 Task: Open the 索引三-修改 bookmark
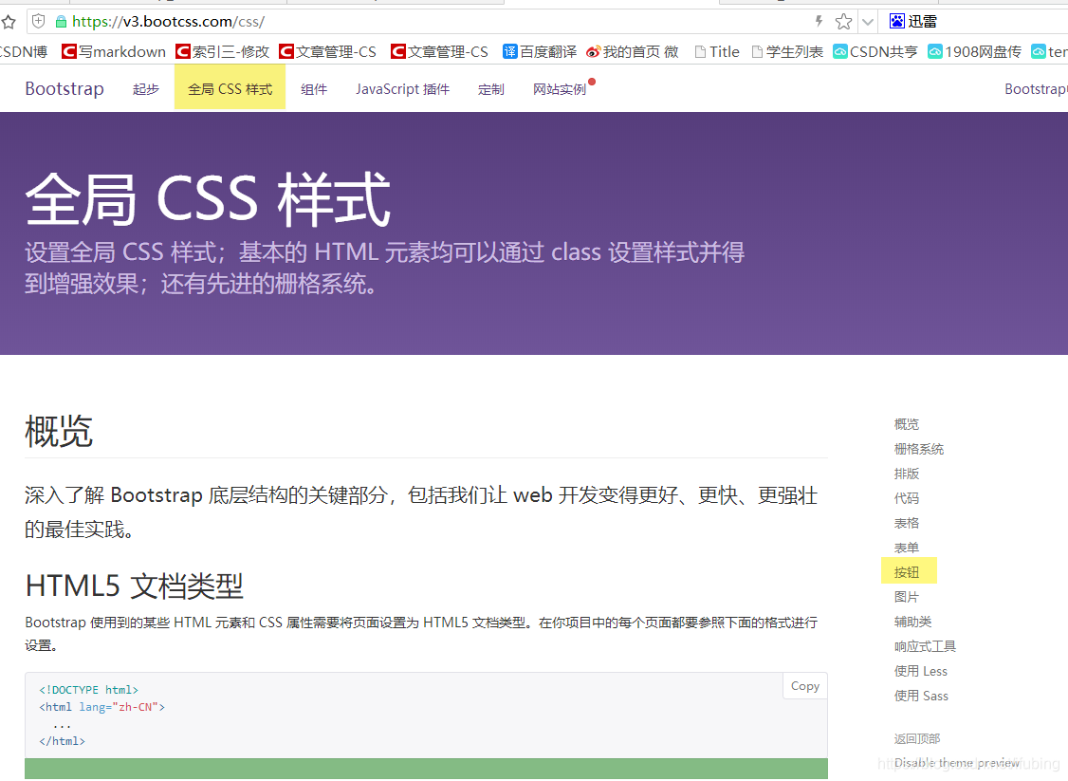(x=223, y=52)
